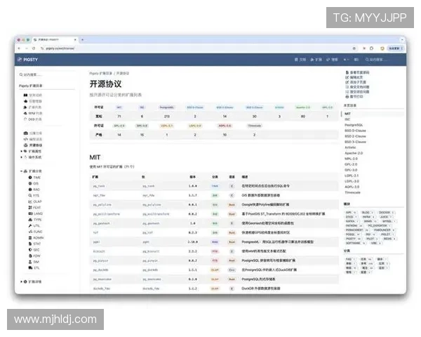Jump to Artistic in the page contents
Image resolution: width=421 pixels, height=337 pixels.
350,147
